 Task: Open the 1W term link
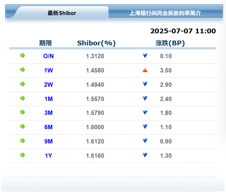pos(49,70)
